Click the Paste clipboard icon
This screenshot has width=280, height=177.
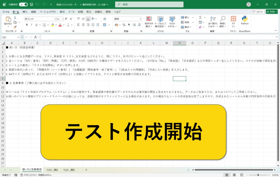pyautogui.click(x=8, y=19)
